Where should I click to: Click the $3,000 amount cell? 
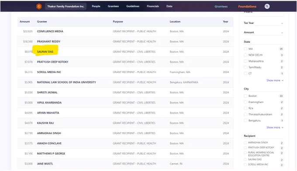[x=28, y=164]
